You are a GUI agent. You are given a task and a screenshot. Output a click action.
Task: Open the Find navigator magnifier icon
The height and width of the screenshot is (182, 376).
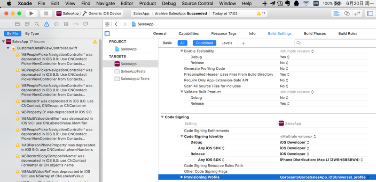click(x=37, y=24)
